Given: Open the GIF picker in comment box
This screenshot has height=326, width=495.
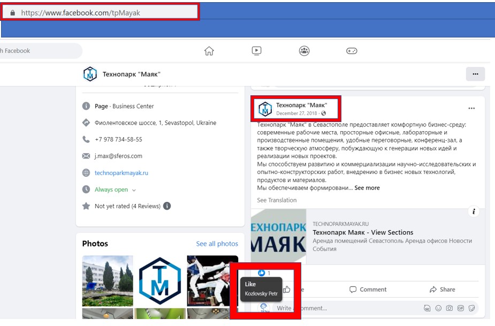Looking at the screenshot, I should pyautogui.click(x=461, y=308).
